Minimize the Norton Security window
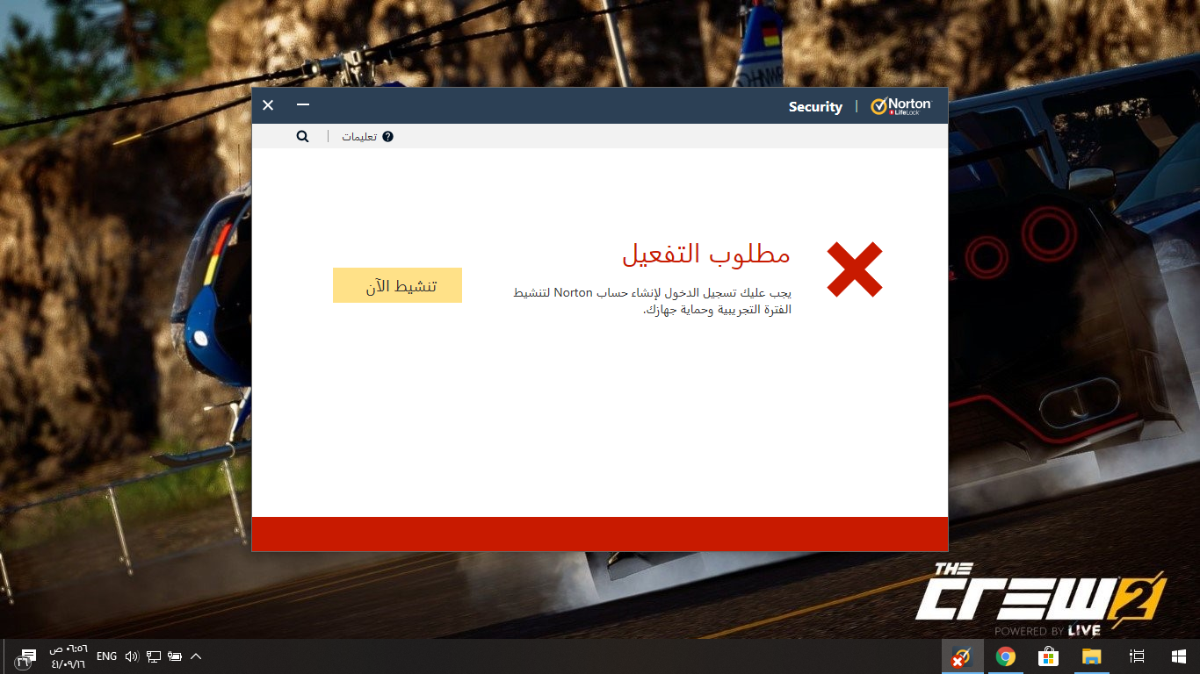Screen dimensions: 1200x674 [303, 104]
